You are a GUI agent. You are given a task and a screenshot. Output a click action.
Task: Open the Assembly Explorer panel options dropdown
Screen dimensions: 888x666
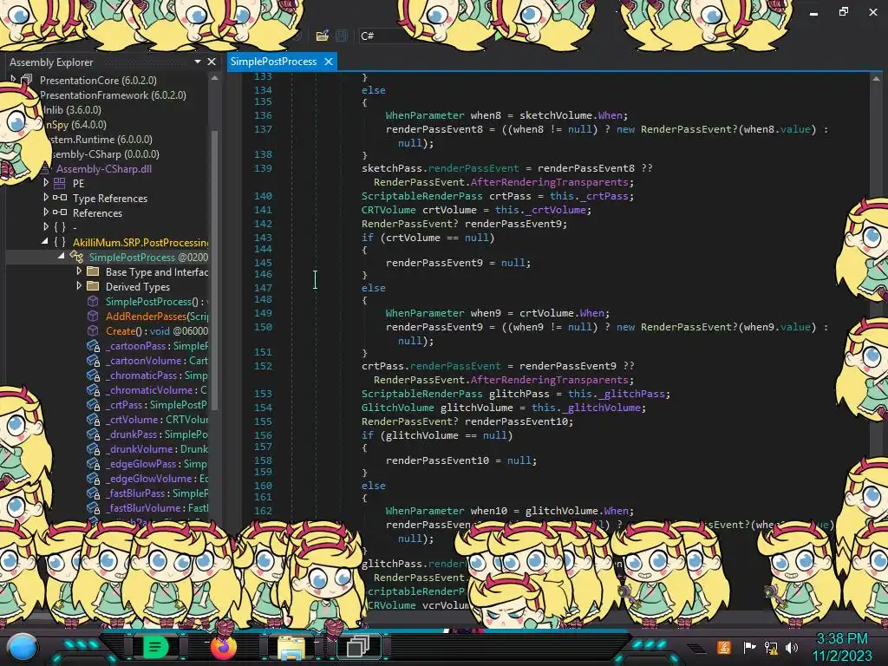198,62
